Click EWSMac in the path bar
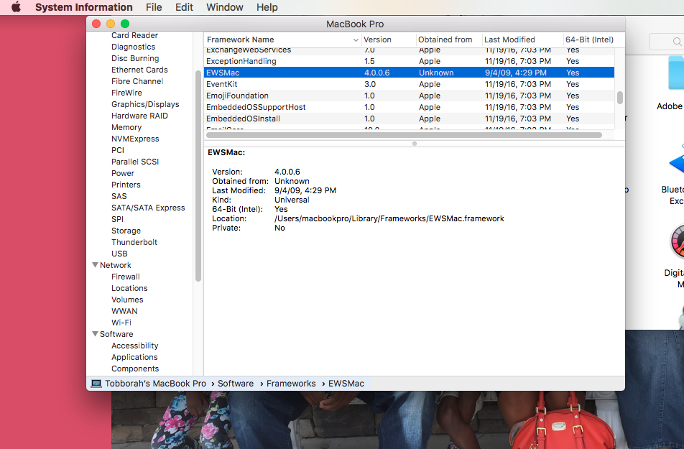The image size is (684, 449). (x=346, y=384)
